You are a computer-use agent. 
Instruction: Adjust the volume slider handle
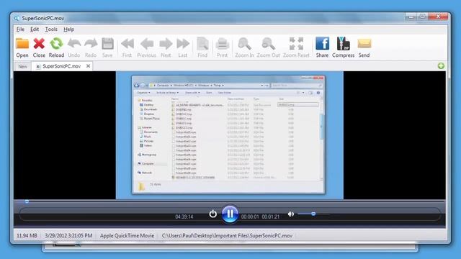click(x=313, y=214)
